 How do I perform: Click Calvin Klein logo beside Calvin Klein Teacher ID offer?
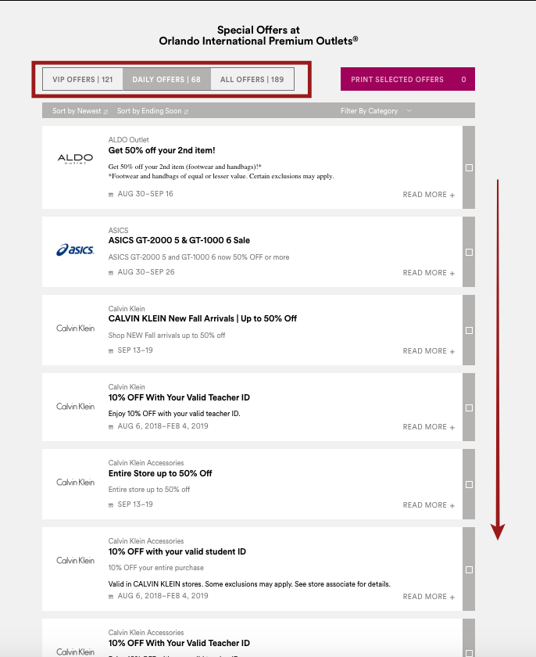(75, 407)
